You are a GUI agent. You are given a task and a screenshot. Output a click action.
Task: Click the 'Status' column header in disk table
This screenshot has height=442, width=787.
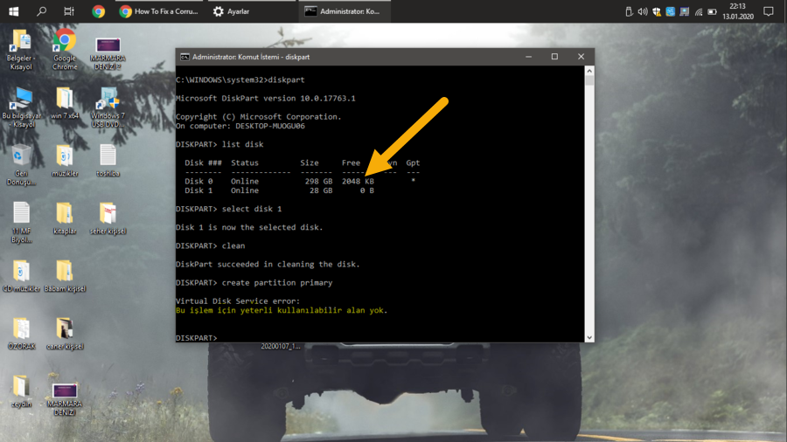coord(245,162)
